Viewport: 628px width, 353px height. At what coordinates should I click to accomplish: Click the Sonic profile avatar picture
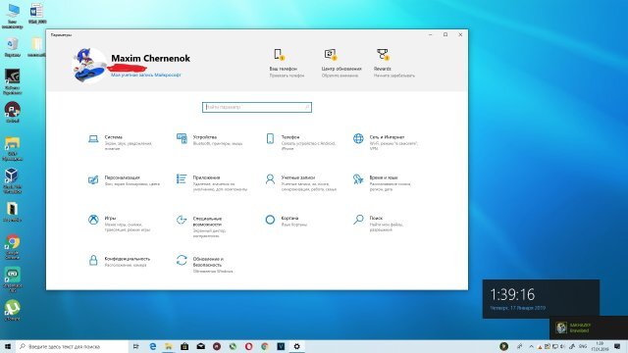coord(89,65)
